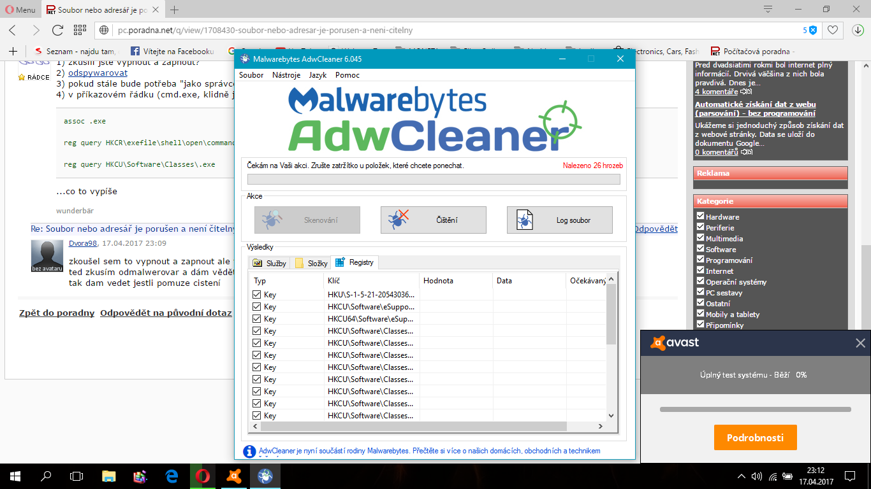Open the Windows Start menu
871x489 pixels.
(x=15, y=476)
